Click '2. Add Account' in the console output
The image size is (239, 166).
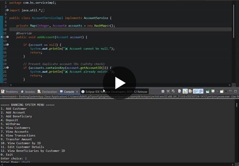13,112
